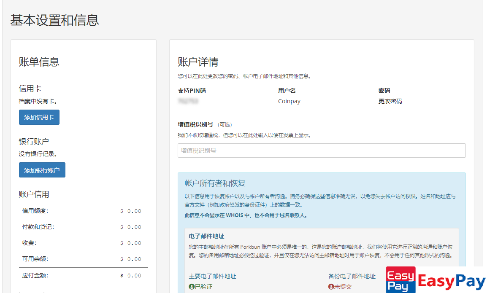Click the 主要电子邮件地址 label
Image resolution: width=487 pixels, height=293 pixels.
pyautogui.click(x=212, y=276)
